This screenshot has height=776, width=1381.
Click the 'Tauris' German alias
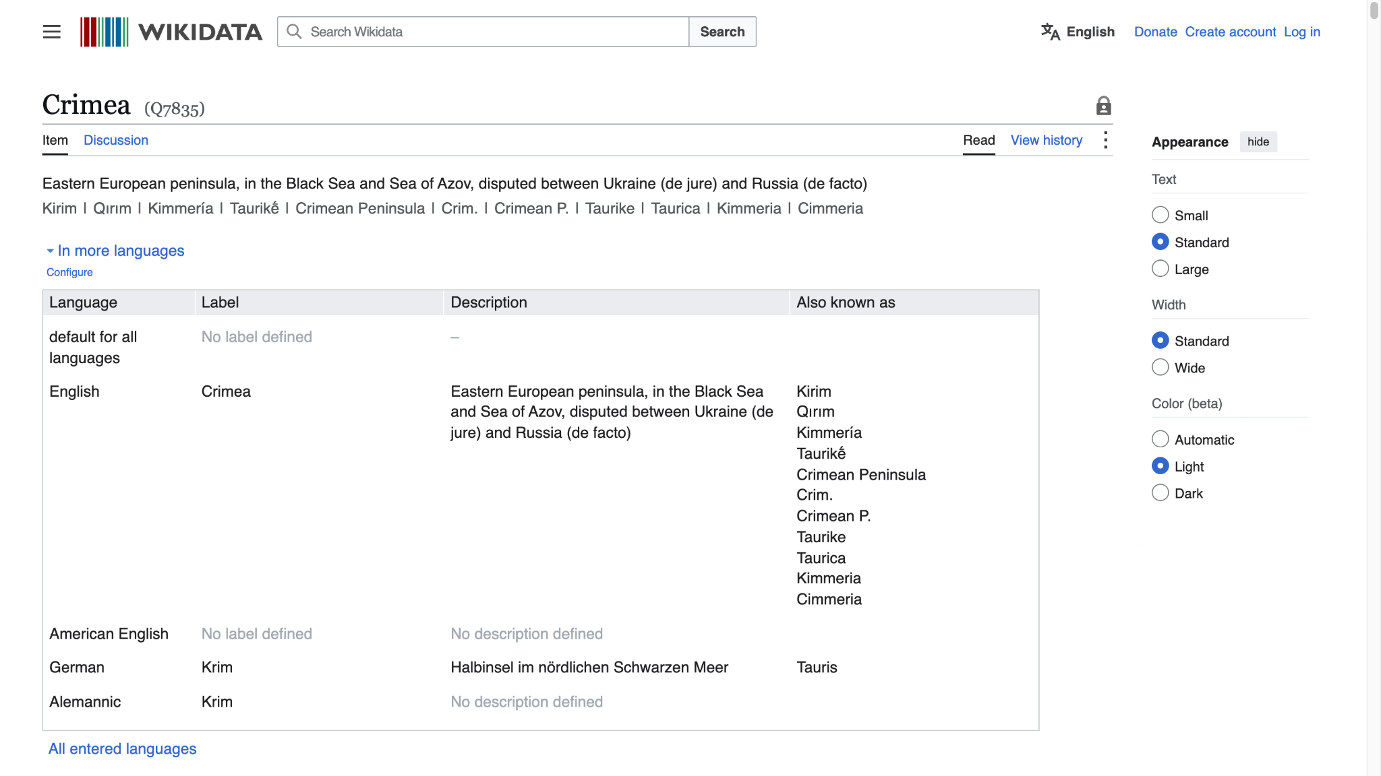point(817,668)
